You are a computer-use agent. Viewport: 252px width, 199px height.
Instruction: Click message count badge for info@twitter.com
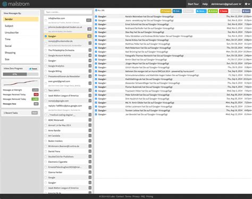[x=89, y=20]
